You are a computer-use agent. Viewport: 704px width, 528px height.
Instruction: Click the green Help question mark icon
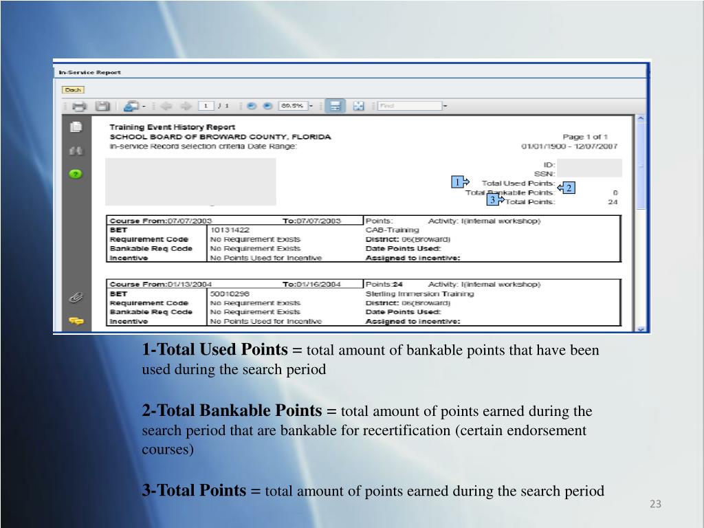[76, 174]
